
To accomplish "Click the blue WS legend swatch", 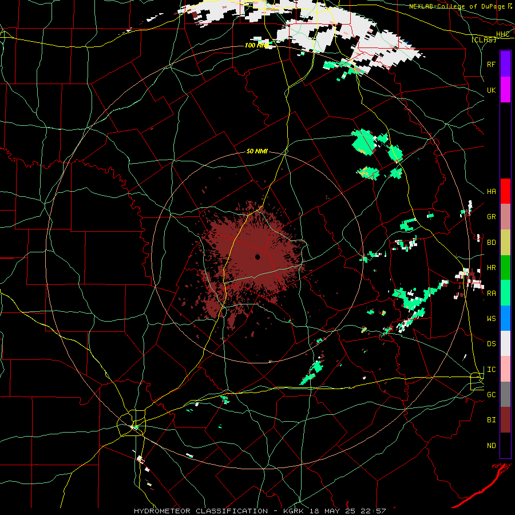I will point(505,318).
